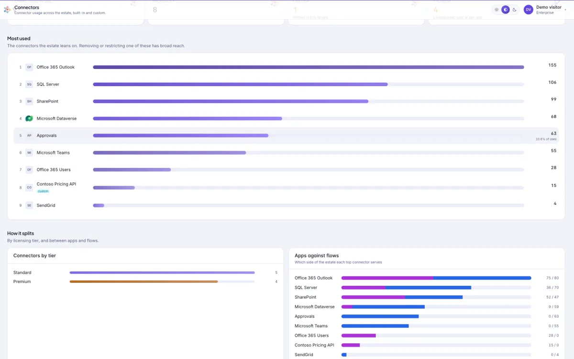
Task: Click the SE badge for SendGrid
Action: coord(29,205)
